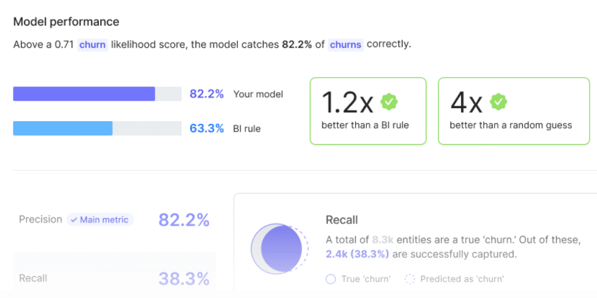Click the green verified badge beside 4x

498,102
